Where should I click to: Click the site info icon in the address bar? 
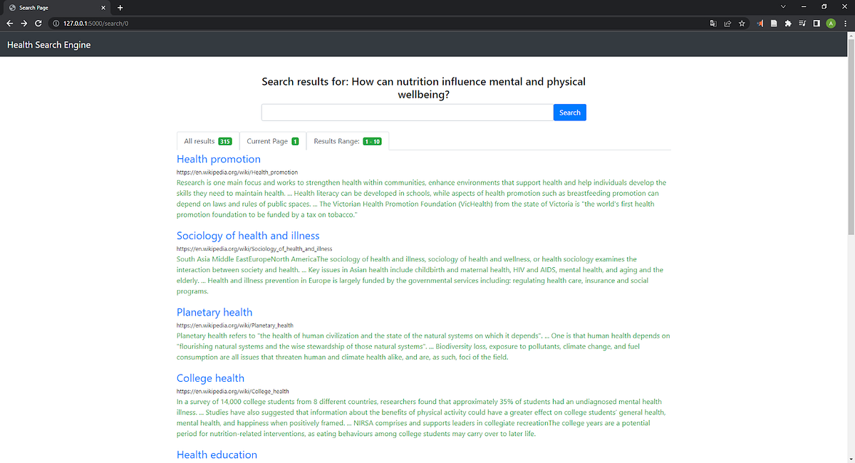coord(55,23)
